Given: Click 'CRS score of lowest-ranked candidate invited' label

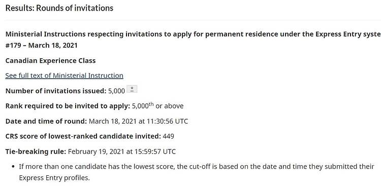Looking at the screenshot, I should (83, 136).
